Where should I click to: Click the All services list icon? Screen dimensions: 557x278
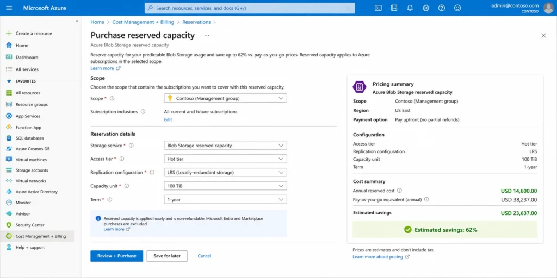click(9, 69)
